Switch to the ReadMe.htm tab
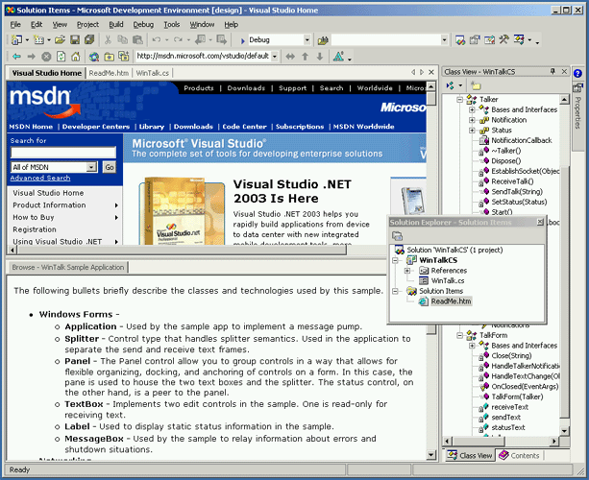 tap(109, 73)
